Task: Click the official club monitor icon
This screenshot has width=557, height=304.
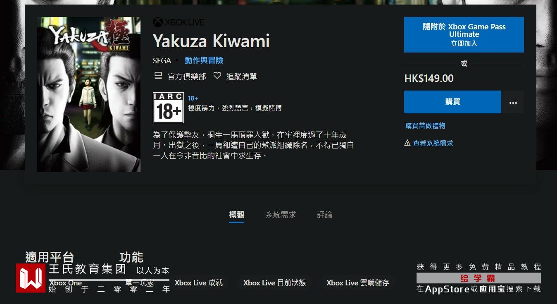Action: click(158, 76)
